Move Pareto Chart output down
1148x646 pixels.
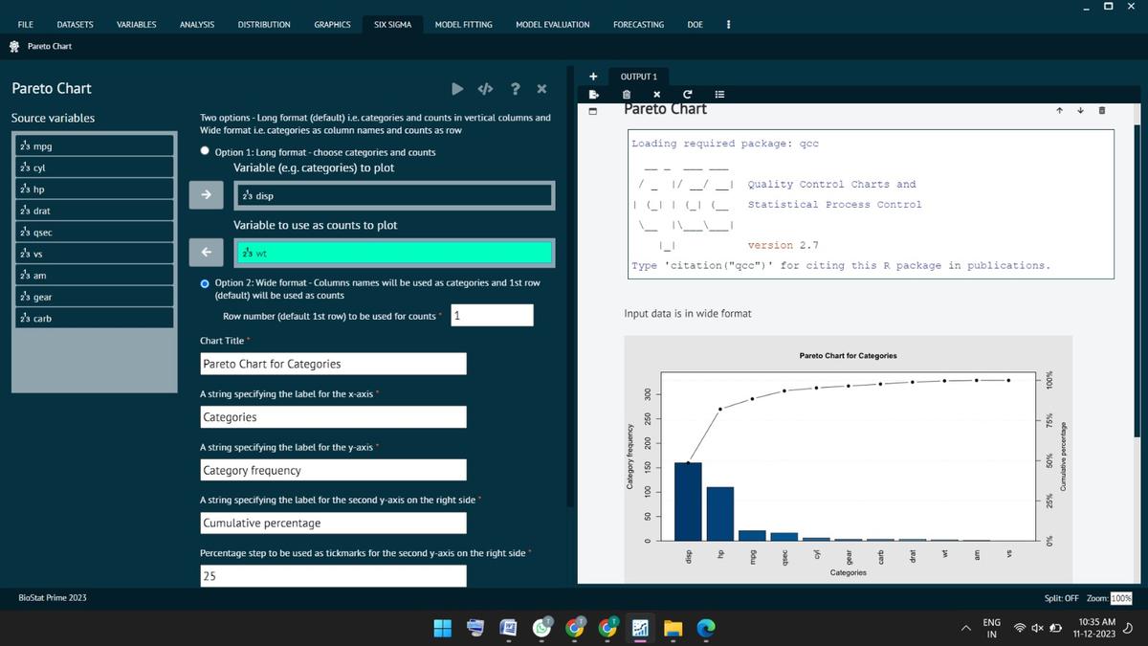click(1080, 110)
